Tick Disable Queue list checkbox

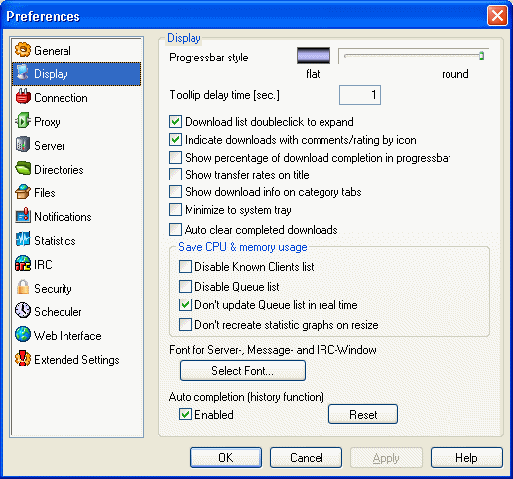[185, 286]
